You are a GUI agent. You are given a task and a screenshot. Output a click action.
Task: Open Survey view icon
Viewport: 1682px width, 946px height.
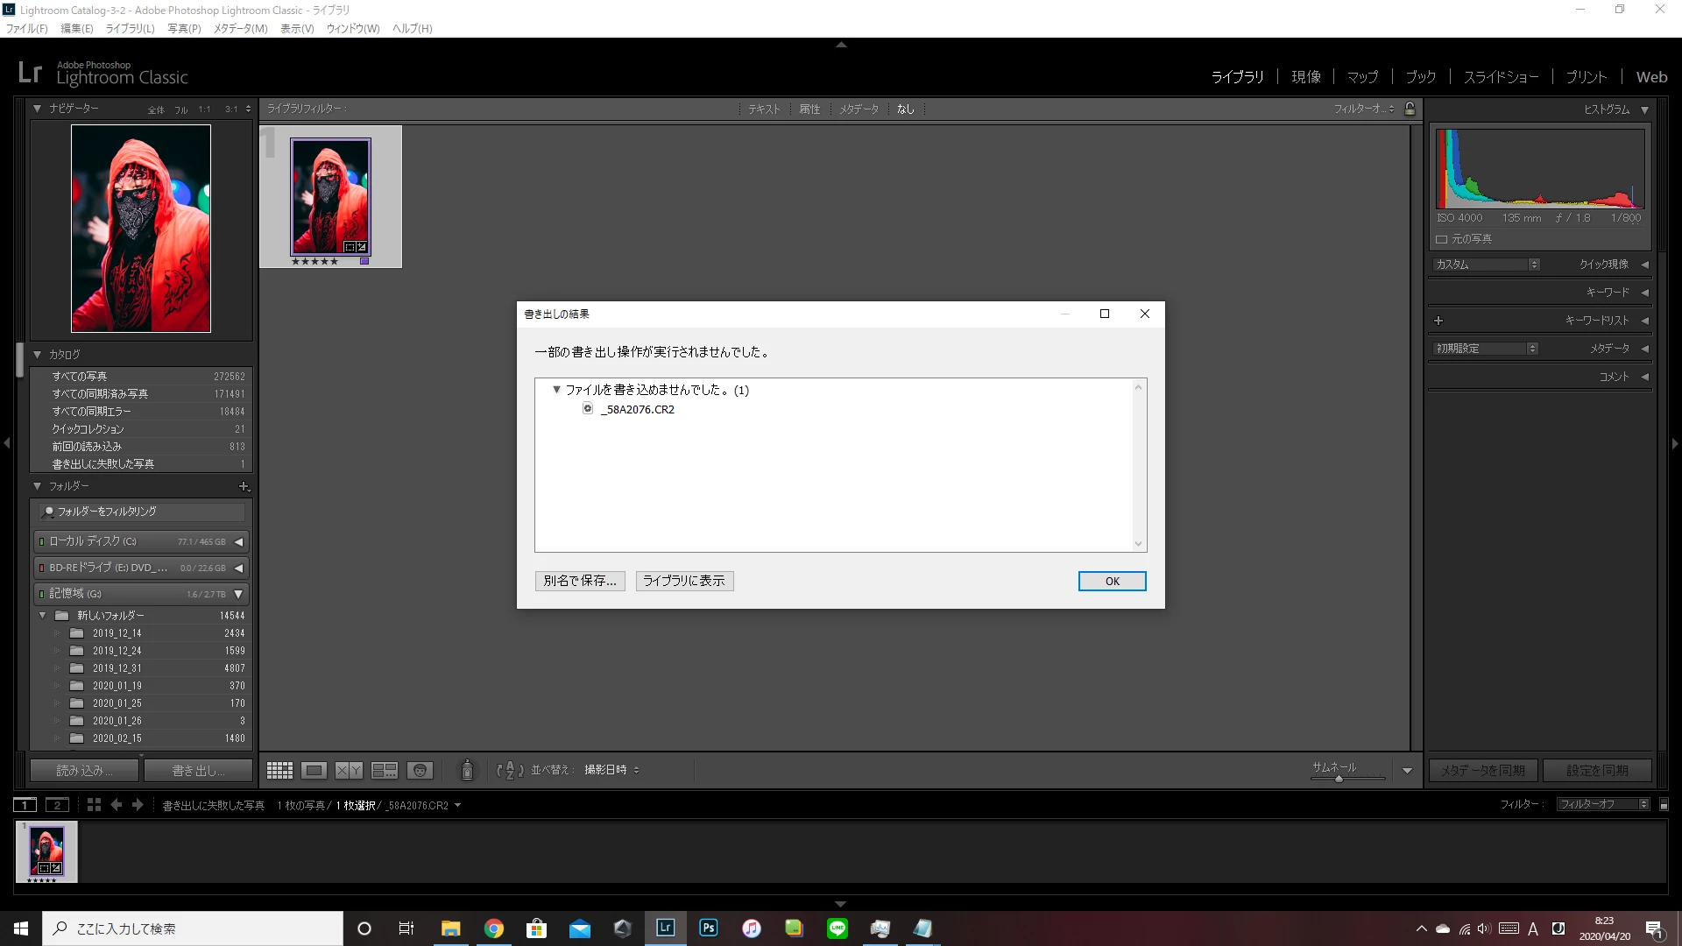pyautogui.click(x=385, y=770)
